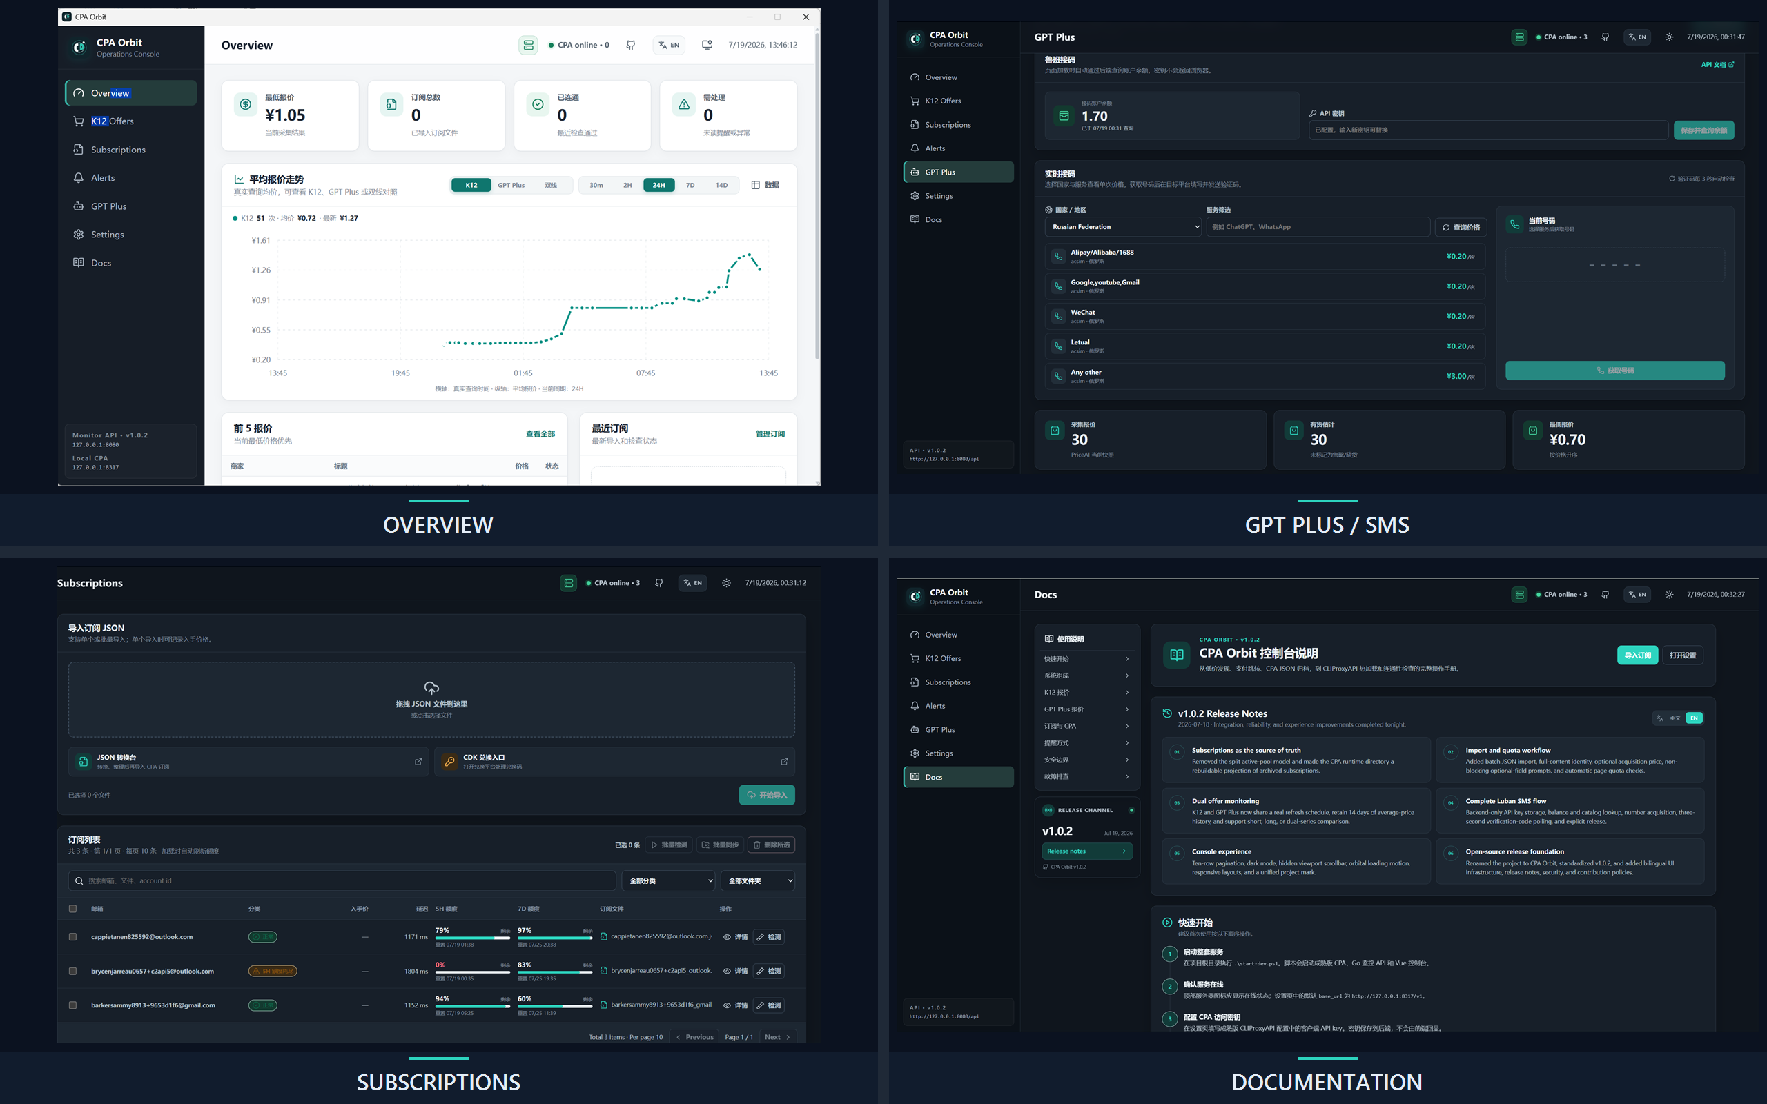Open K12 Offers in the Overview sidebar
This screenshot has width=1767, height=1104.
point(130,121)
